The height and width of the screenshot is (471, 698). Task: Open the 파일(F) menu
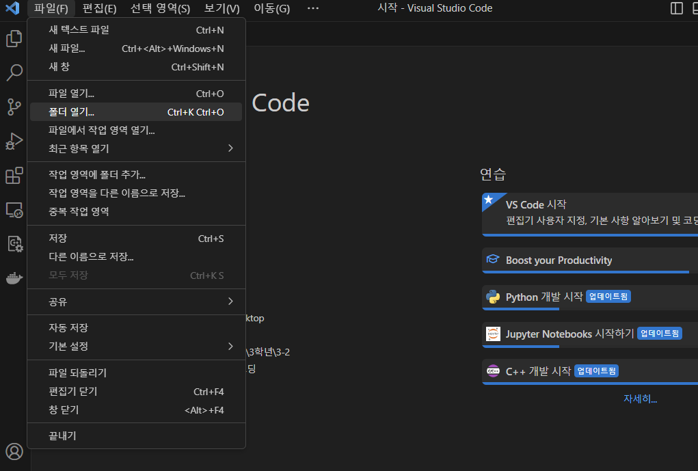point(51,8)
